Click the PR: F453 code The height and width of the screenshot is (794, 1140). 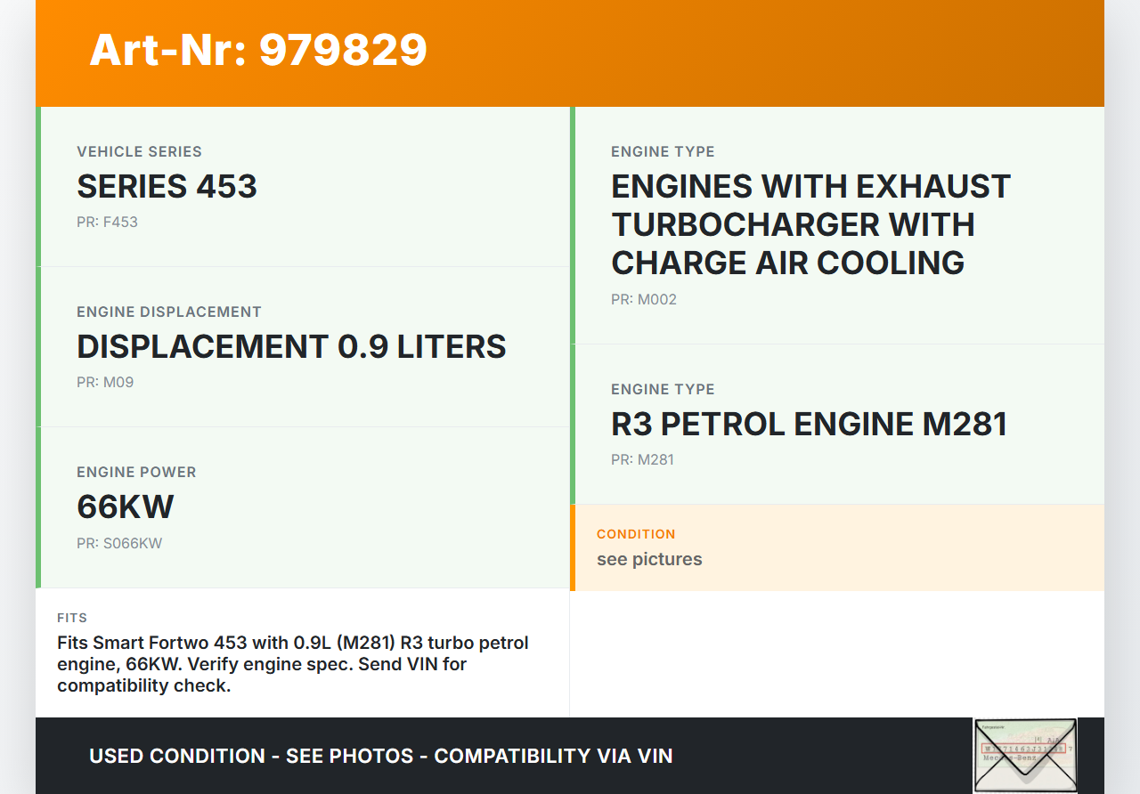107,223
